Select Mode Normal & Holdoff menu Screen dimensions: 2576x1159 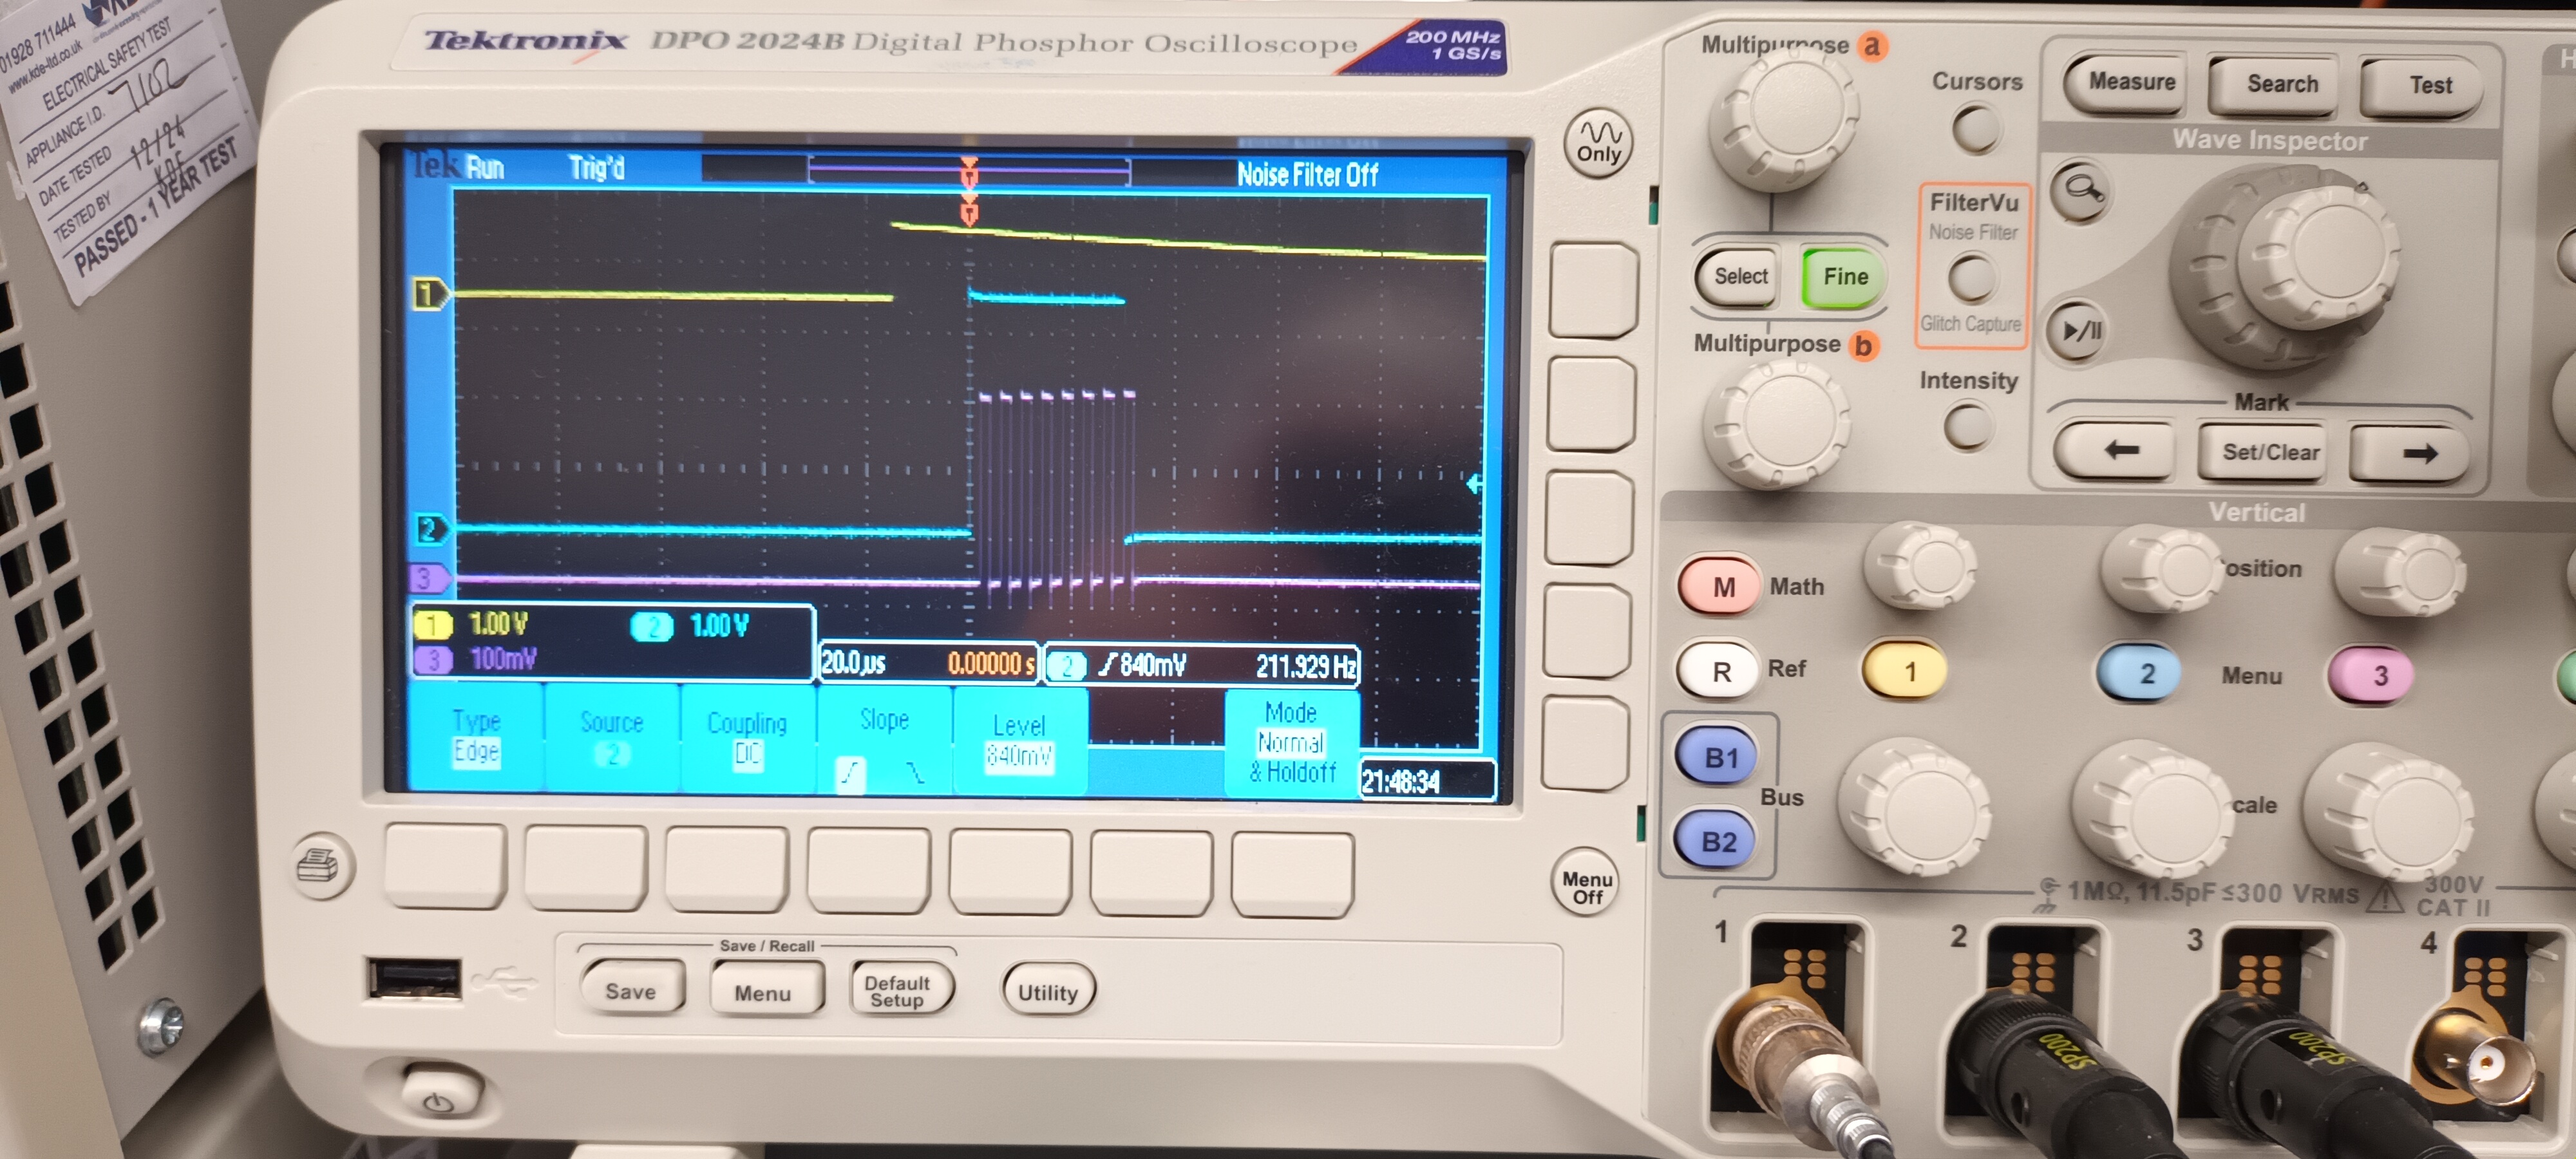click(x=1291, y=742)
